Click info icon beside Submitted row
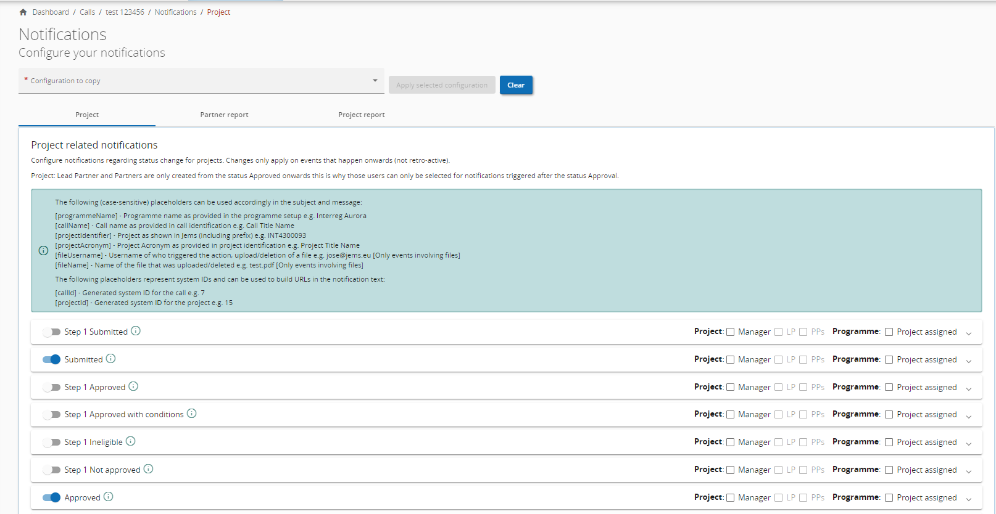The width and height of the screenshot is (996, 514). [110, 359]
